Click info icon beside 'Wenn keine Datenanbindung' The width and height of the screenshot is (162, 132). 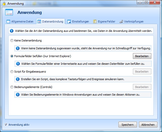tap(18, 48)
